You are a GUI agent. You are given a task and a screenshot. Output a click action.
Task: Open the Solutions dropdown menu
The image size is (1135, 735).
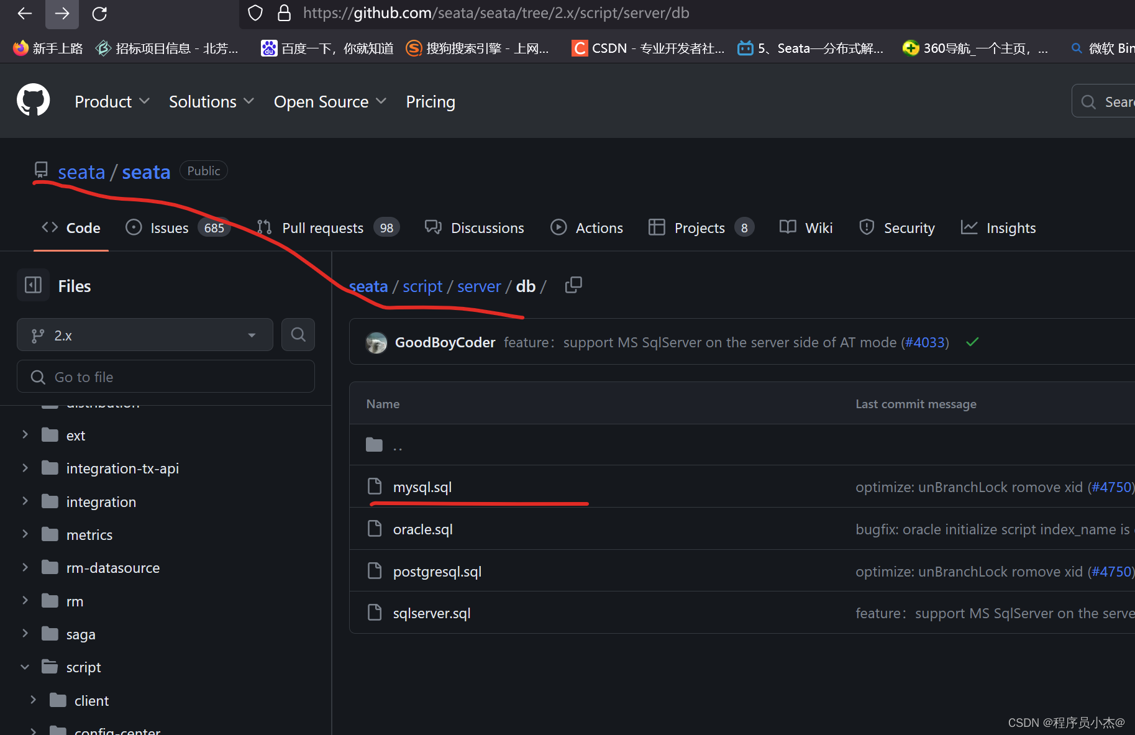click(211, 101)
